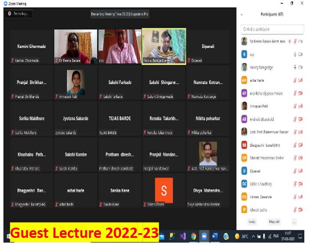Toggle host microphone in Dr Reena Bakale row
Image resolution: width=327 pixels, height=252 pixels.
point(295,42)
